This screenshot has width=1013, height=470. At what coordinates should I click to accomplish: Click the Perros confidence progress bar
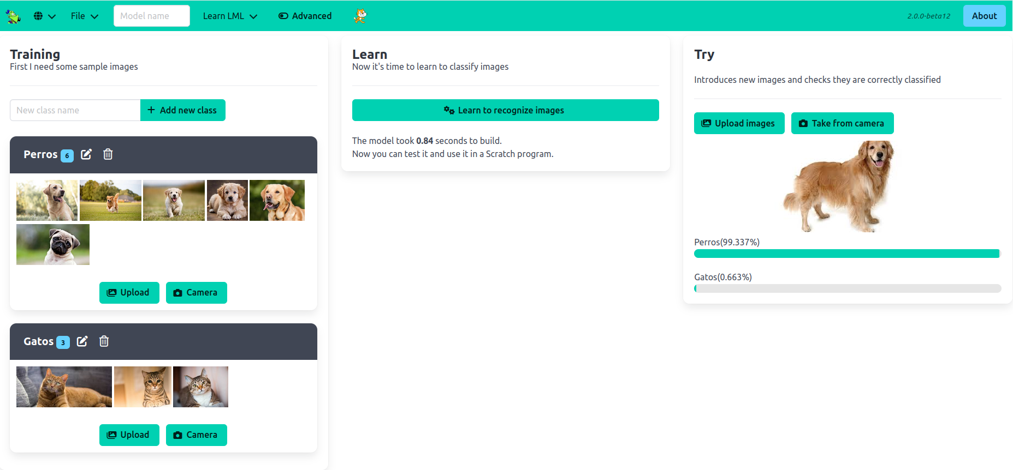pos(846,254)
